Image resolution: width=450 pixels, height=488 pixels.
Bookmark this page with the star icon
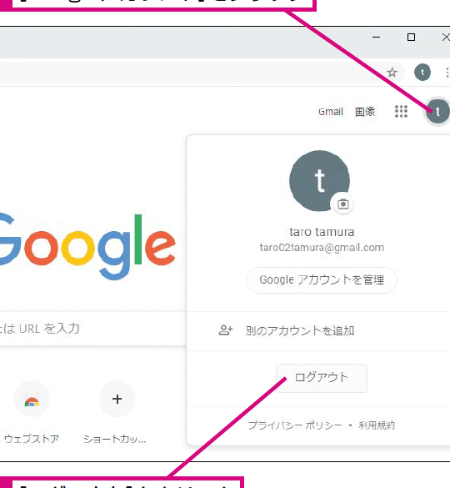pyautogui.click(x=392, y=73)
